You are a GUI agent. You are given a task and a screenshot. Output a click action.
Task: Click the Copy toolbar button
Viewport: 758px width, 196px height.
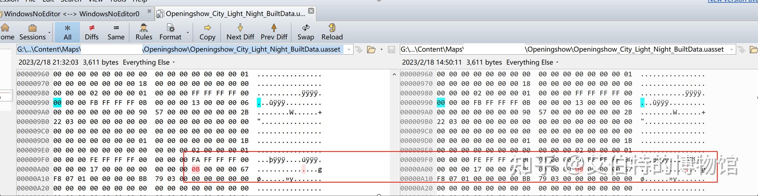(x=208, y=32)
